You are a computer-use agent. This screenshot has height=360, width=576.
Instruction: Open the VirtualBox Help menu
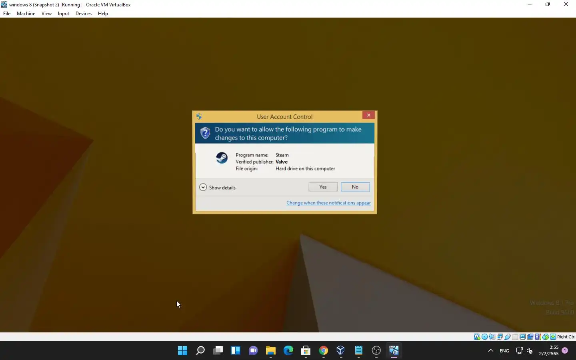pyautogui.click(x=103, y=14)
